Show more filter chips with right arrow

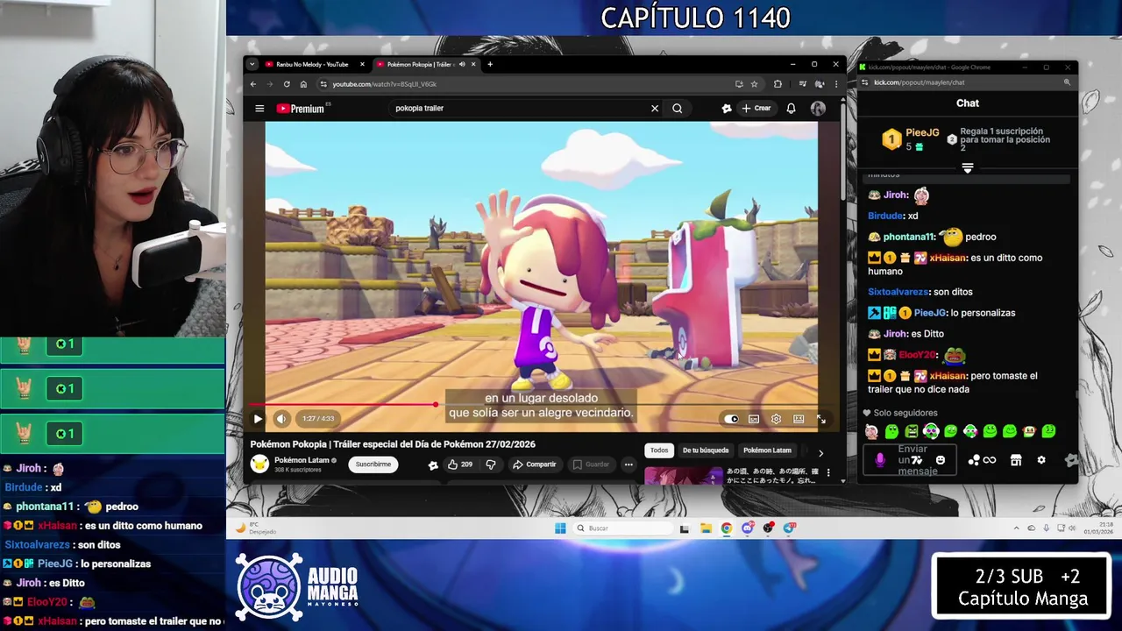[820, 453]
